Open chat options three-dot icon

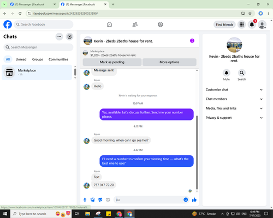click(59, 37)
